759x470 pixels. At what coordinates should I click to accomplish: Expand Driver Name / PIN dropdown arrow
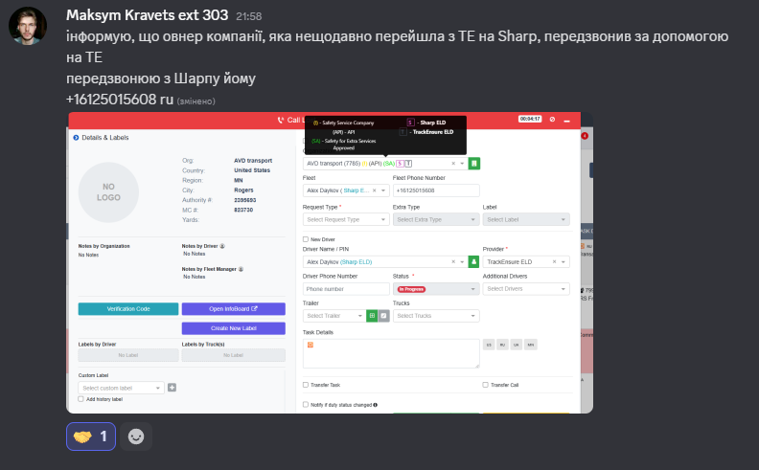click(462, 262)
